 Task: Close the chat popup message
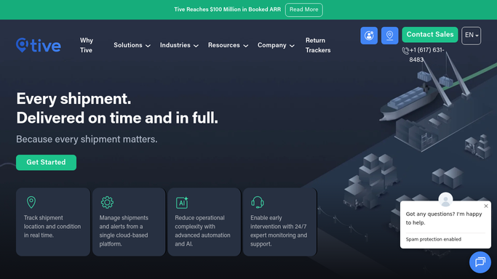(x=486, y=206)
